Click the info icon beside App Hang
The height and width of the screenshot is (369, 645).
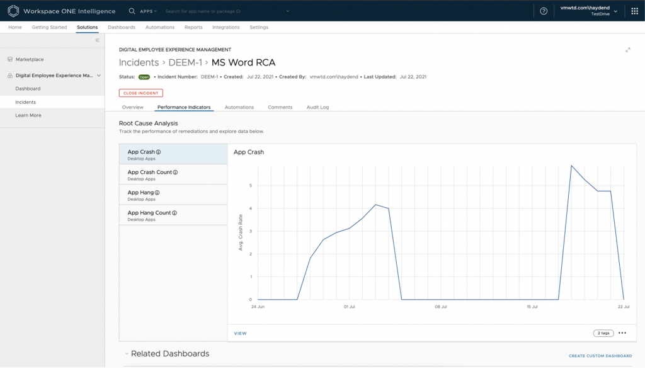pyautogui.click(x=157, y=193)
